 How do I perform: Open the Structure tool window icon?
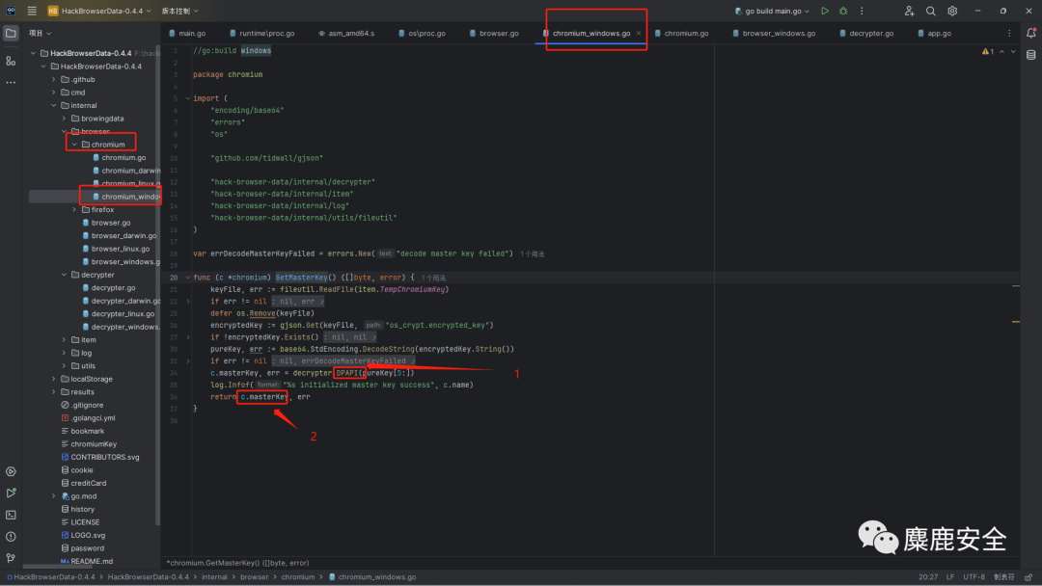11,61
